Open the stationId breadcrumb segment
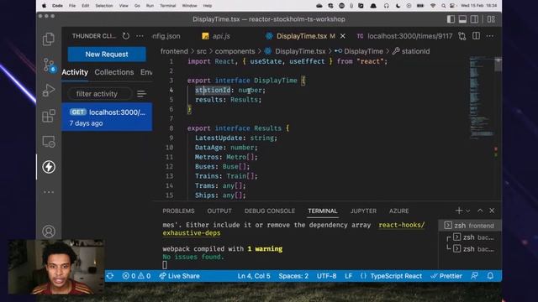The image size is (538, 302). (x=411, y=51)
